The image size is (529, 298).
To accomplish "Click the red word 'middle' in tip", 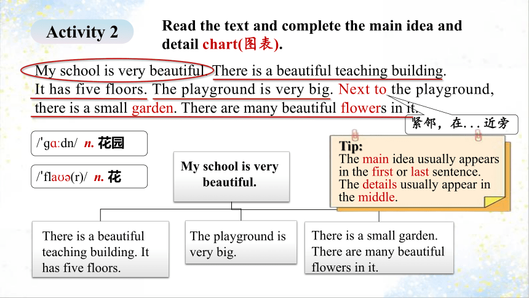I will pyautogui.click(x=376, y=197).
